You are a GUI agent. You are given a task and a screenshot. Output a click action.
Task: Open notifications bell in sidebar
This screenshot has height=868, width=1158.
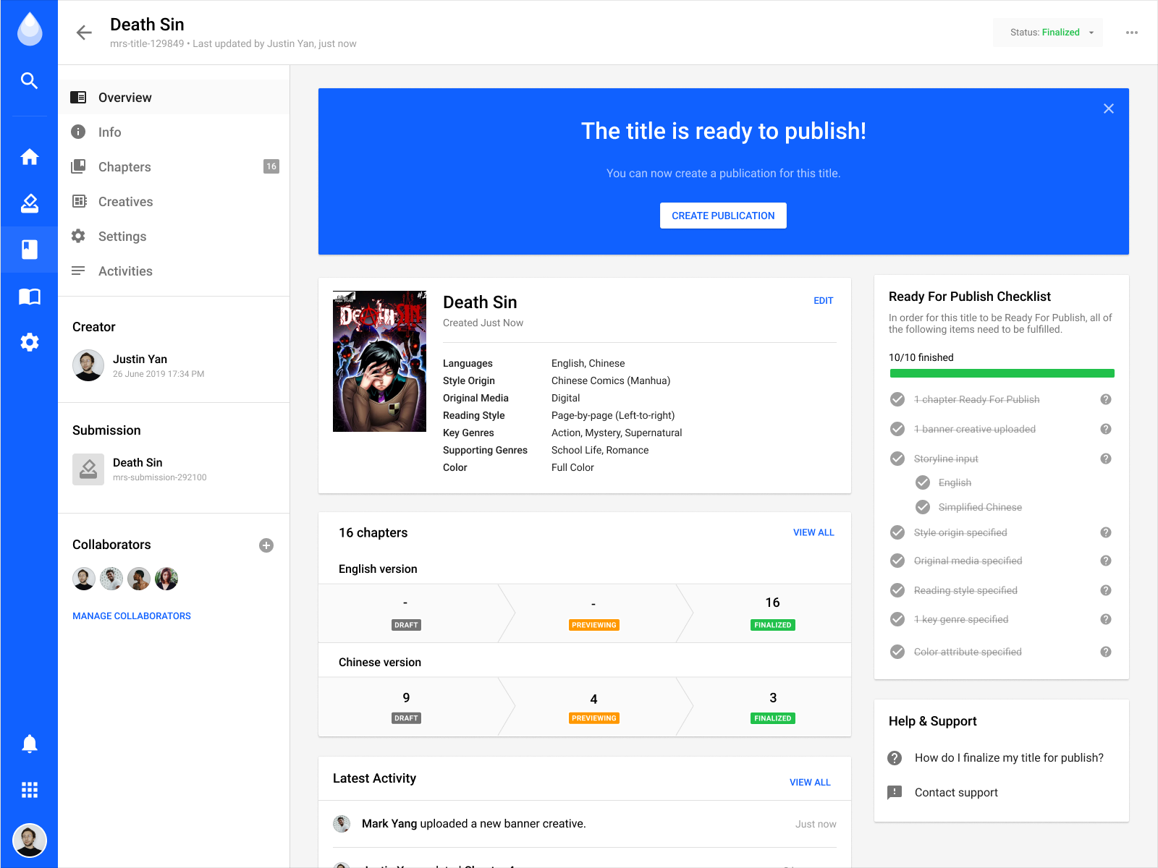click(29, 744)
